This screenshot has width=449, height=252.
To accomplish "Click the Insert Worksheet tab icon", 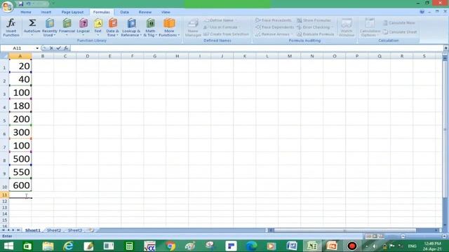I will coord(91,230).
